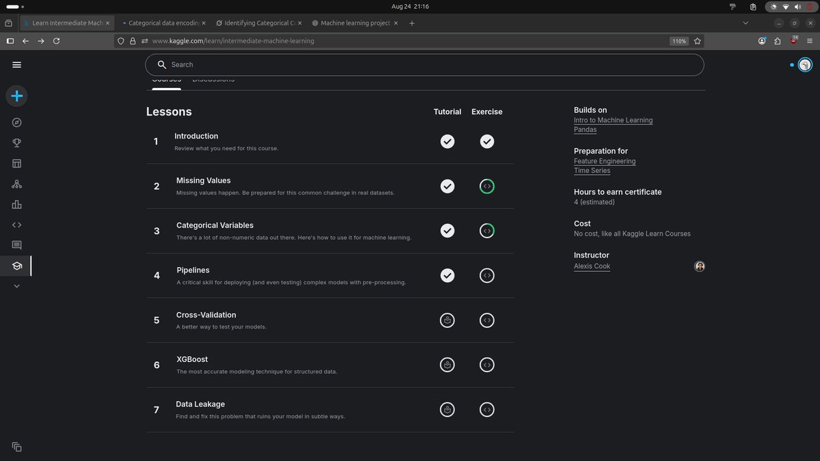Image resolution: width=820 pixels, height=461 pixels.
Task: Open the Data Leakage lesson title
Action: click(x=200, y=404)
